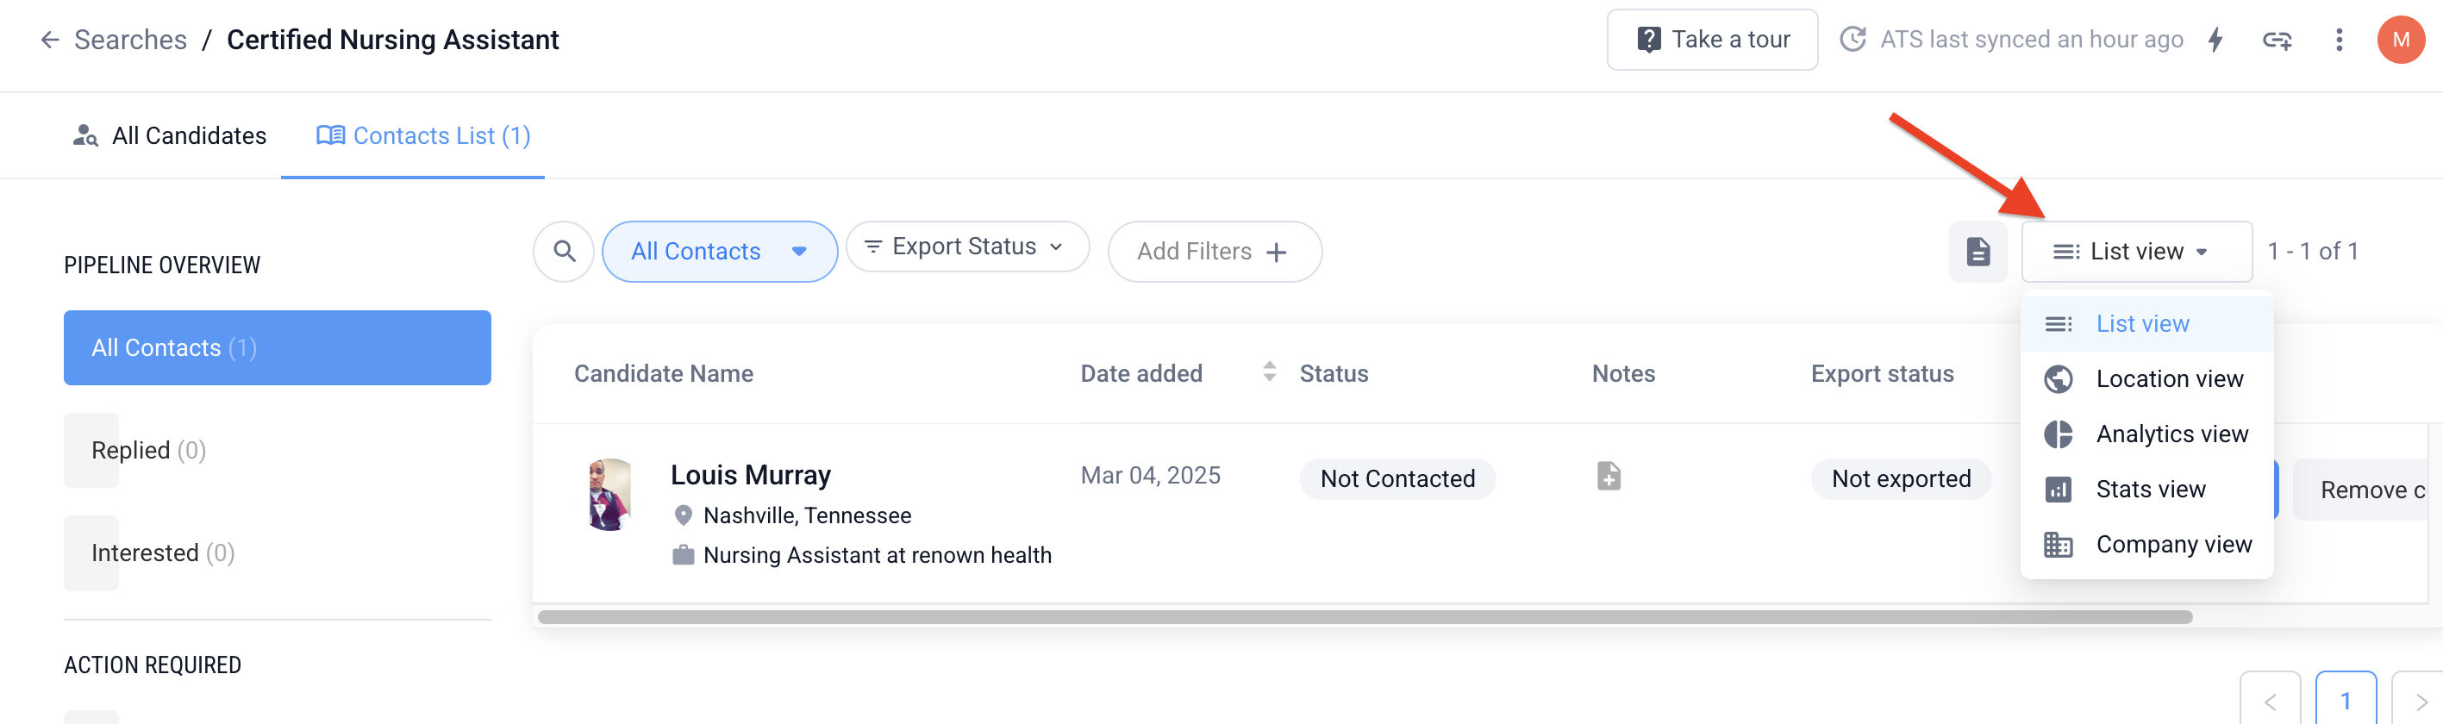This screenshot has height=724, width=2443.
Task: Open Louis Murray's profile photo
Action: (609, 495)
